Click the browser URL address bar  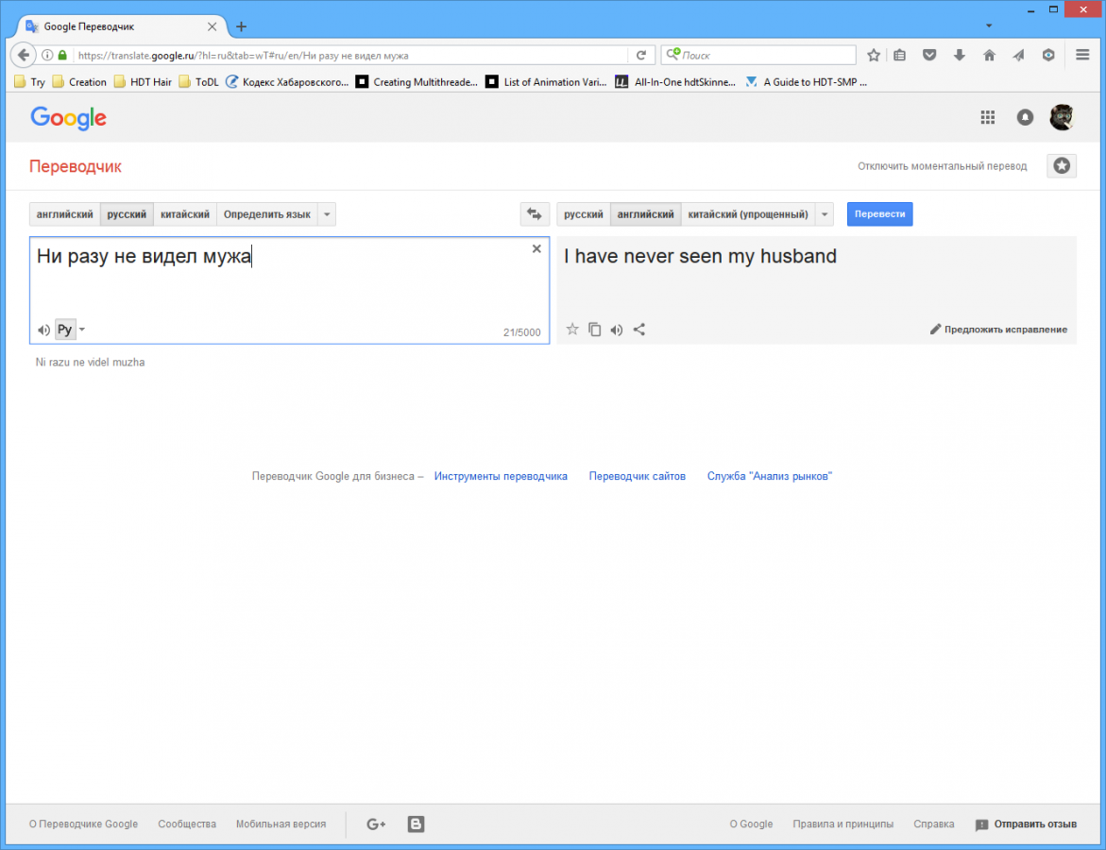(x=349, y=55)
